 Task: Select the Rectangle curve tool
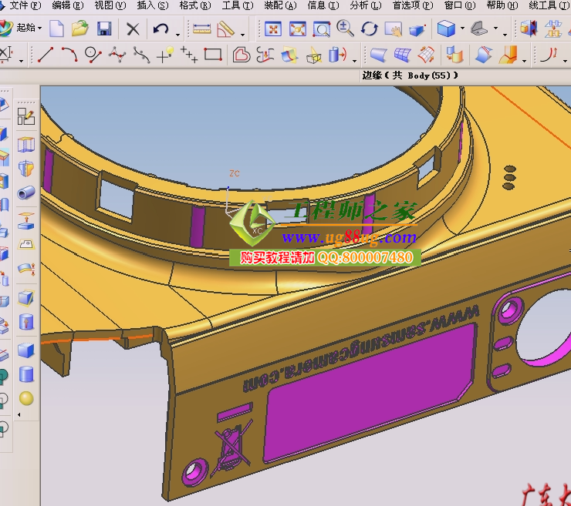click(x=213, y=55)
